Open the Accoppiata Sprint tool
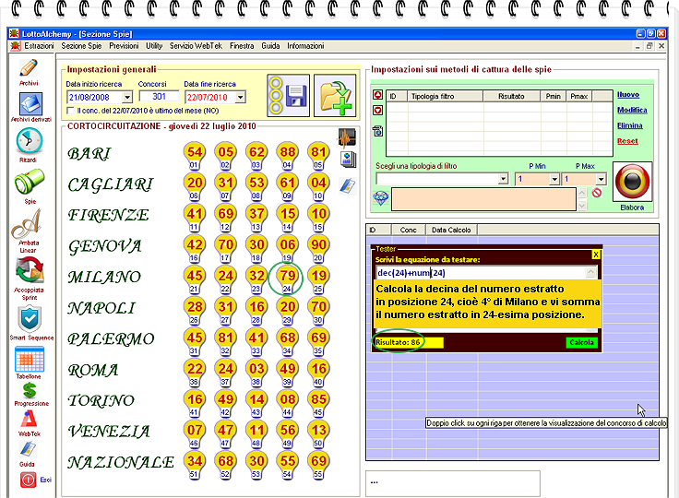Screen dimensions: 679x498 click(30, 270)
